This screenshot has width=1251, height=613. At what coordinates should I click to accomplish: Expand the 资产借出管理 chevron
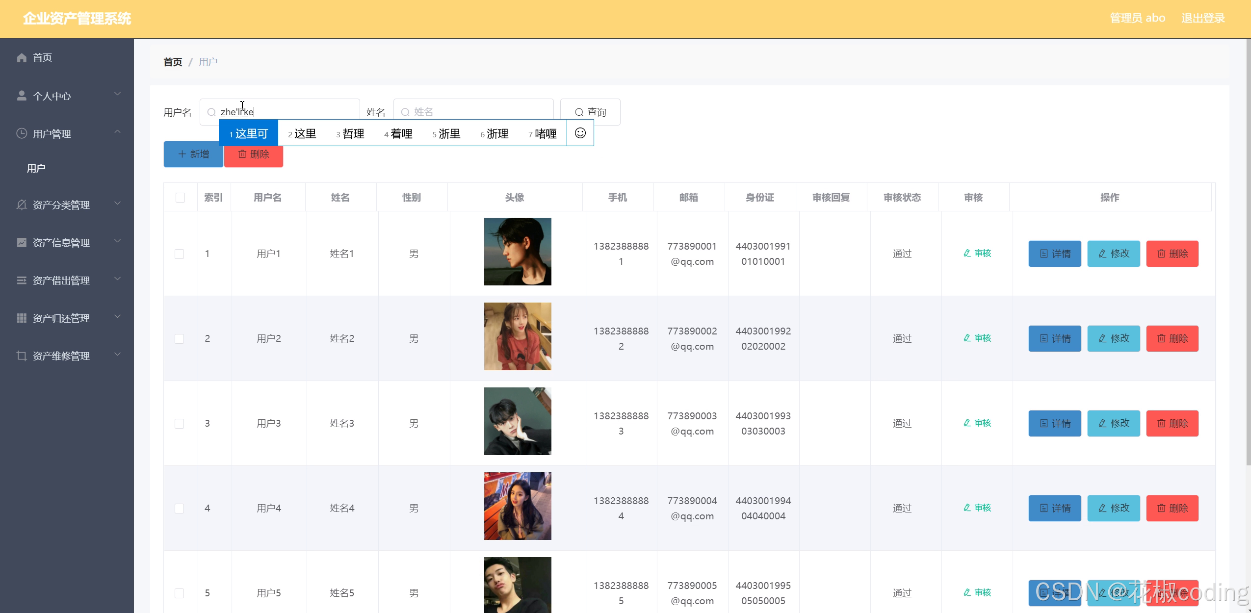(117, 279)
